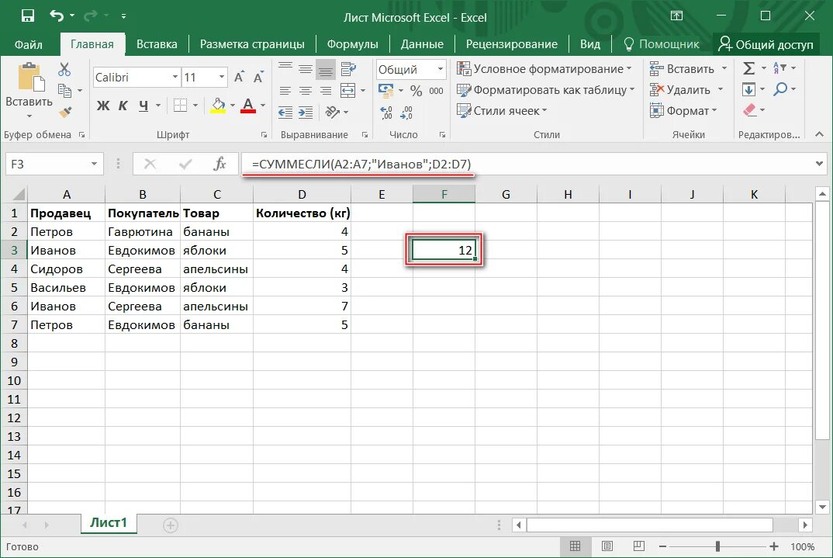The image size is (833, 558).
Task: Toggle underline Ч formatting
Action: pyautogui.click(x=143, y=106)
